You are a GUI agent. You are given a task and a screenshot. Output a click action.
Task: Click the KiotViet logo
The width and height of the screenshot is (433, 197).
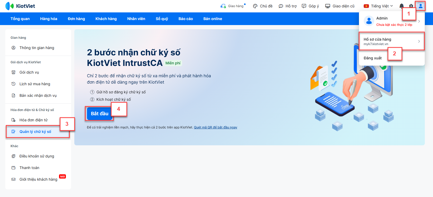[20, 6]
